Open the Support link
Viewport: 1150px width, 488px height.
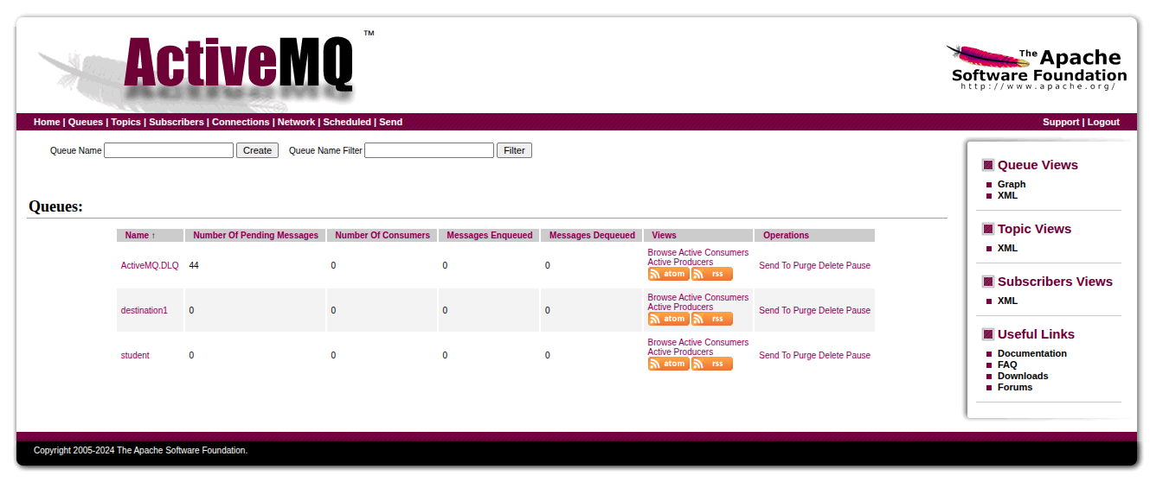point(1061,122)
